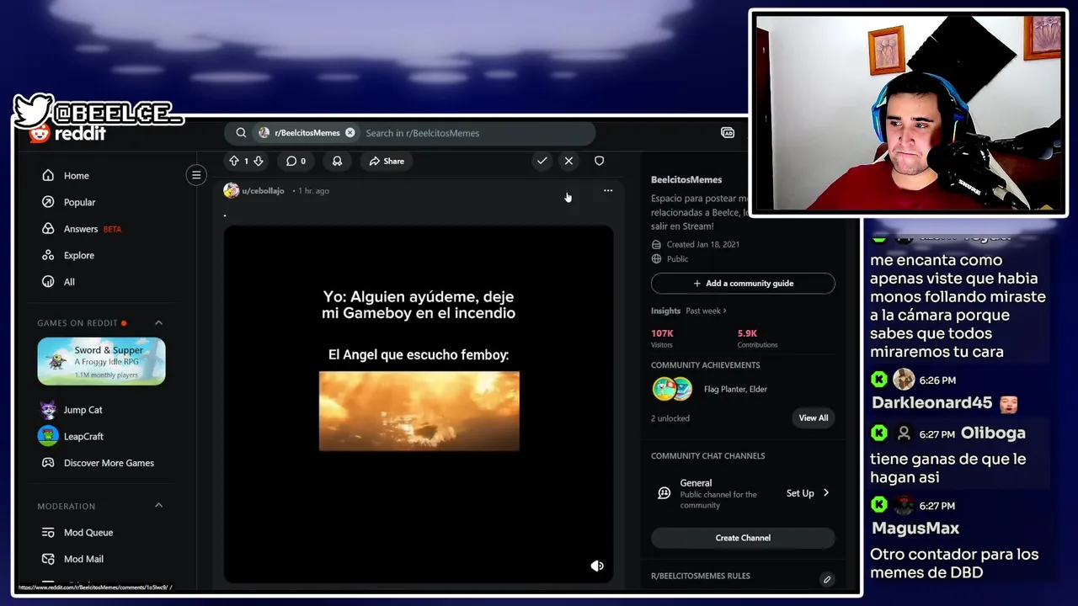
Task: Expand General channel with chevron
Action: (x=826, y=493)
